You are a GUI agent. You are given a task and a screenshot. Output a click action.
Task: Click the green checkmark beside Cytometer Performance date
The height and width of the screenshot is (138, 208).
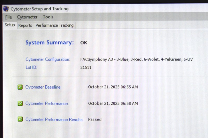tap(20, 103)
